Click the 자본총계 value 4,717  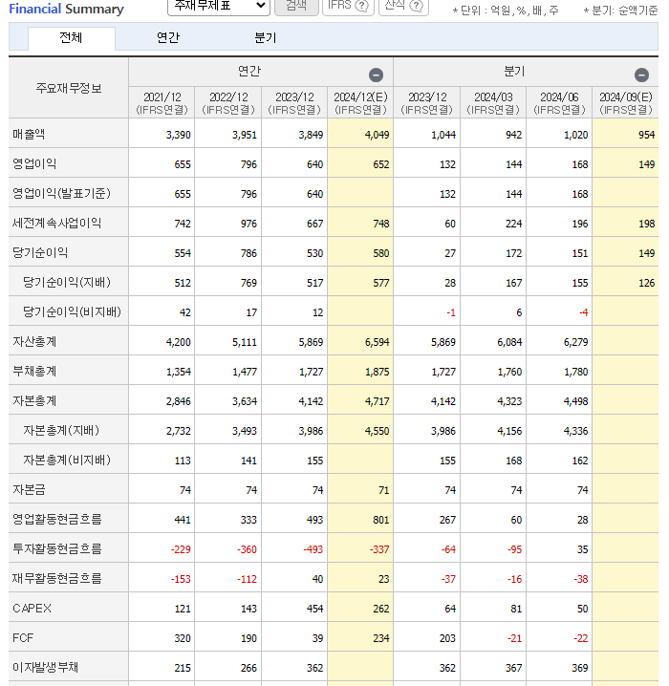(x=377, y=401)
